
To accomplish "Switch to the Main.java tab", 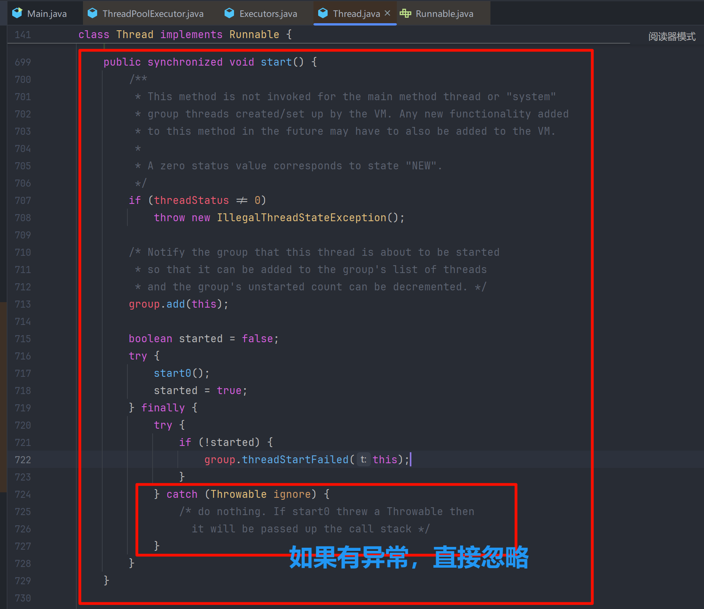I will 47,14.
